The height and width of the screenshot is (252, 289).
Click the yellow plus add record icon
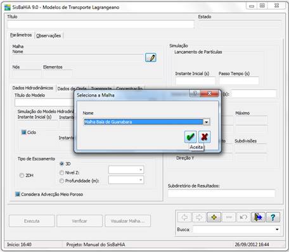pyautogui.click(x=214, y=217)
